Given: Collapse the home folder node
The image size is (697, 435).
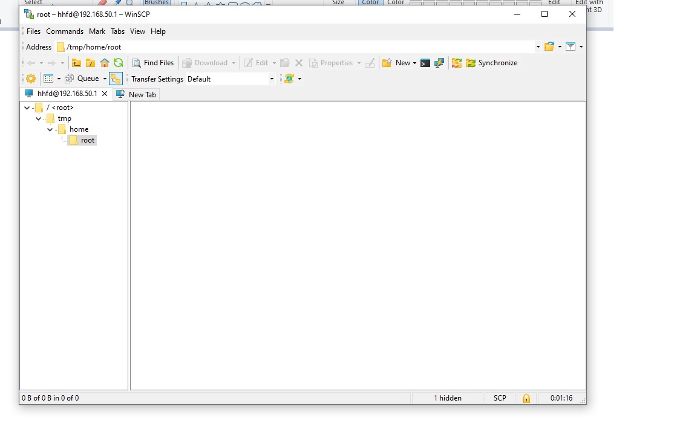Looking at the screenshot, I should pyautogui.click(x=50, y=129).
